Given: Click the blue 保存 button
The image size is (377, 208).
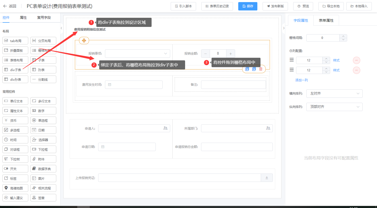Looking at the screenshot, I should [x=248, y=6].
